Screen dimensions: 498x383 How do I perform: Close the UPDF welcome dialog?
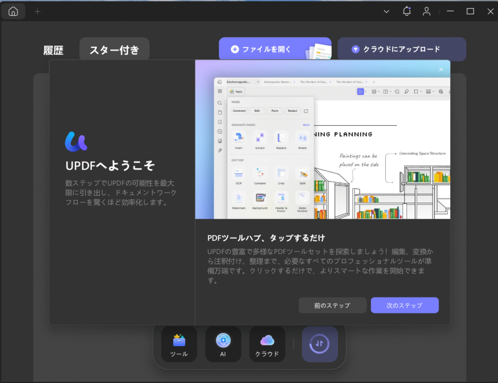441,70
